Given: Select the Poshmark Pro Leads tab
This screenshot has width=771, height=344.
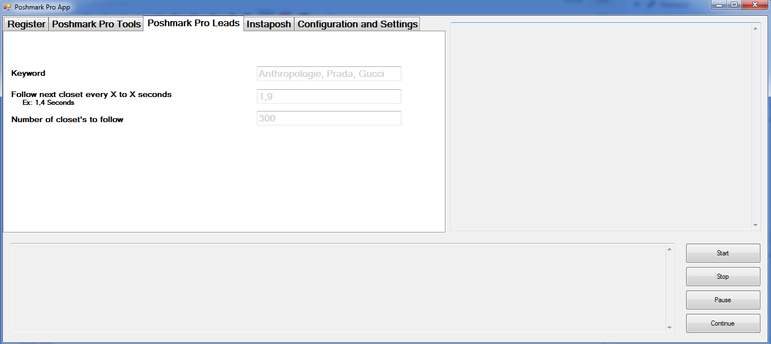Looking at the screenshot, I should pyautogui.click(x=194, y=23).
